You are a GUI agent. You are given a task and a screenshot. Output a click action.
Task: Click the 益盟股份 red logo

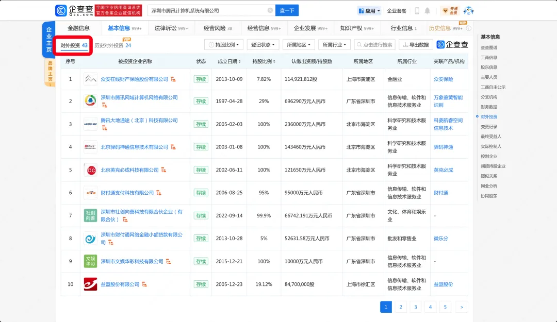tap(90, 284)
